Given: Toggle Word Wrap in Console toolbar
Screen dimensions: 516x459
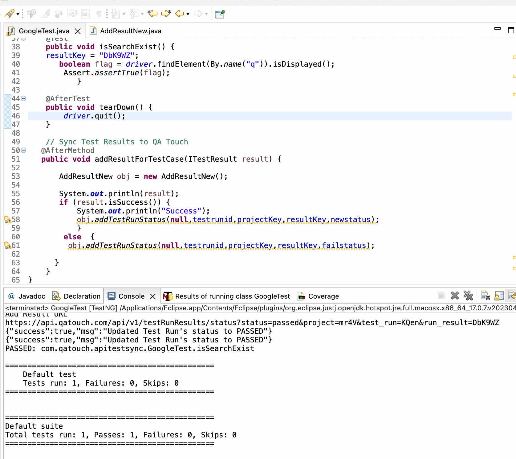Looking at the screenshot, I should [x=512, y=296].
